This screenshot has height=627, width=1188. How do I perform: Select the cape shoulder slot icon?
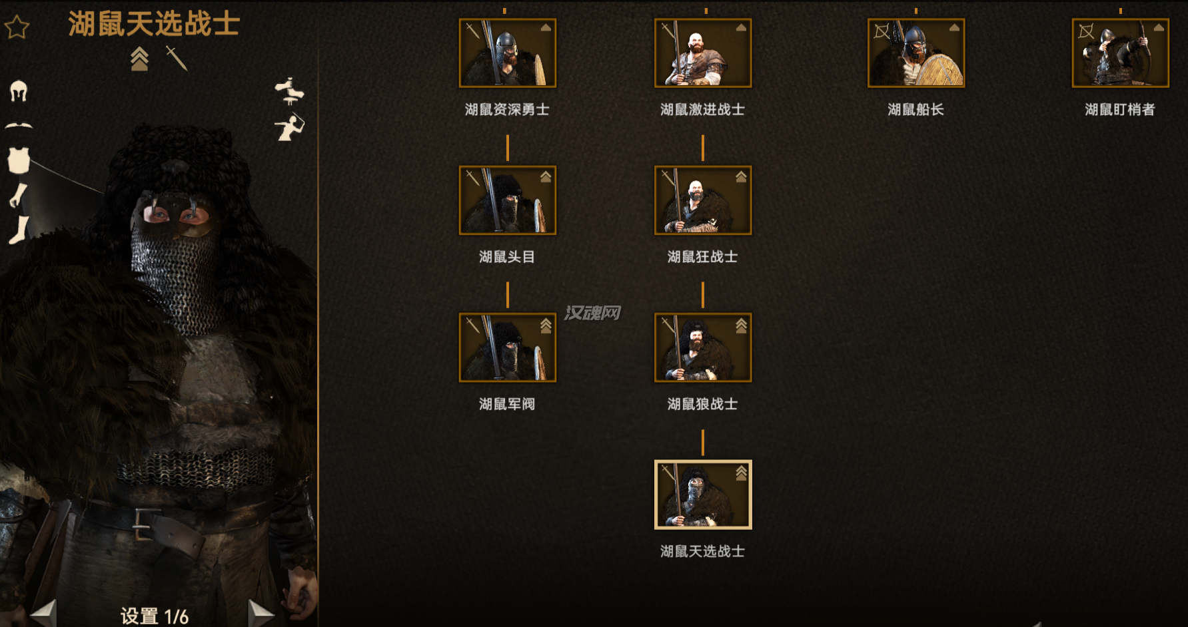click(19, 125)
